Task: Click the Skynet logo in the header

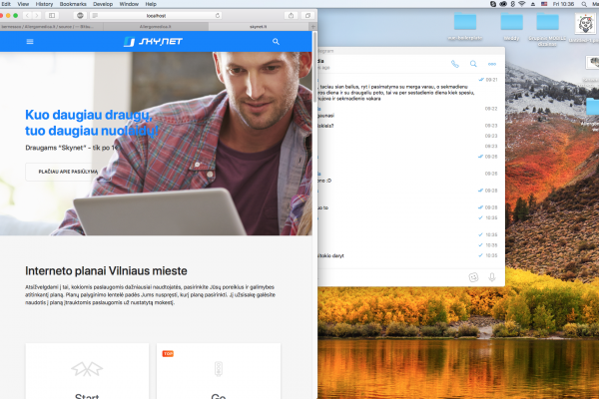Action: pos(153,41)
